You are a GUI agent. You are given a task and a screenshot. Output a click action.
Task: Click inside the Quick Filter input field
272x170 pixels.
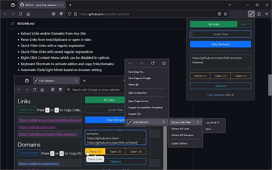(x=220, y=34)
